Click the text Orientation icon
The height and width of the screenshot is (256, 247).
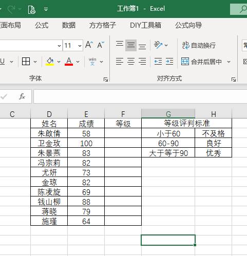(158, 45)
